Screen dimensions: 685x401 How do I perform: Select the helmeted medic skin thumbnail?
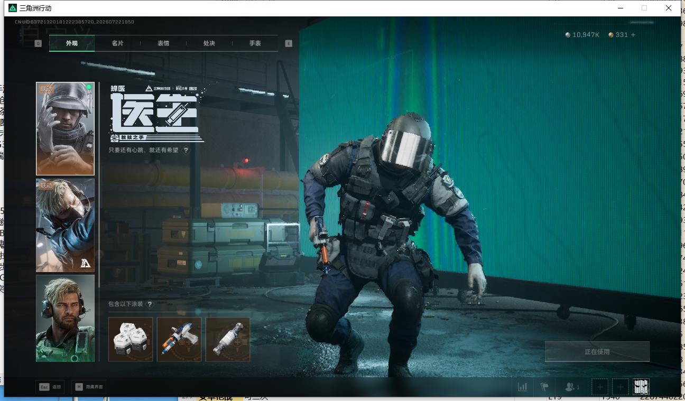click(x=65, y=128)
